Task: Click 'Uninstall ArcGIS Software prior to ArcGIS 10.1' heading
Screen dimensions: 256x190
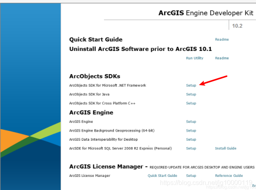Action: [141, 49]
